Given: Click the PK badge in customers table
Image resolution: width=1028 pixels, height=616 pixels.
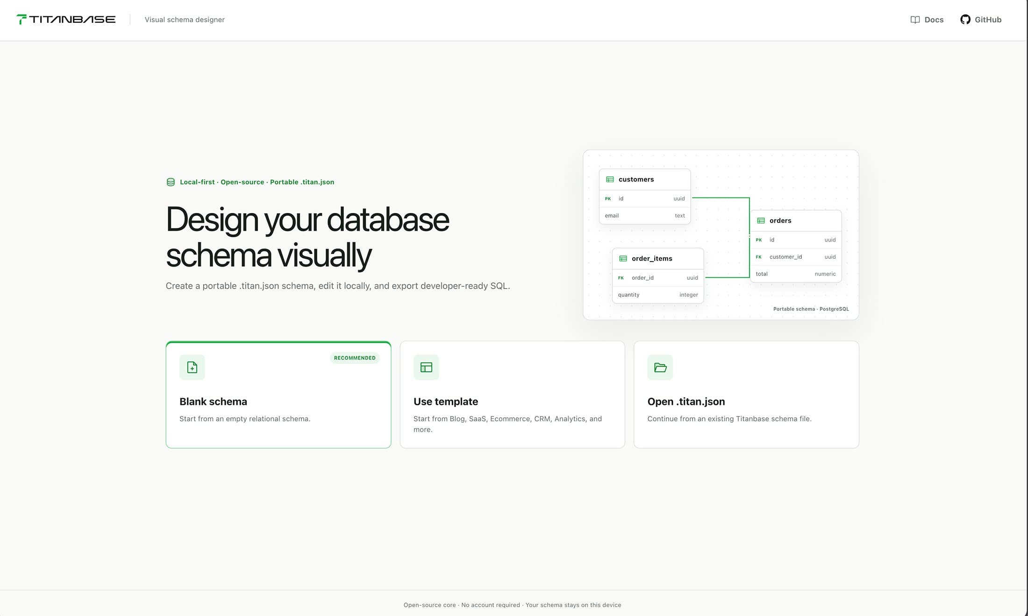Looking at the screenshot, I should tap(608, 198).
